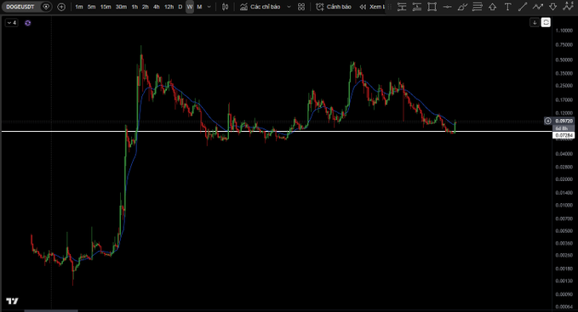The width and height of the screenshot is (578, 312).
Task: Set chart interval to 4h
Action: pos(157,7)
